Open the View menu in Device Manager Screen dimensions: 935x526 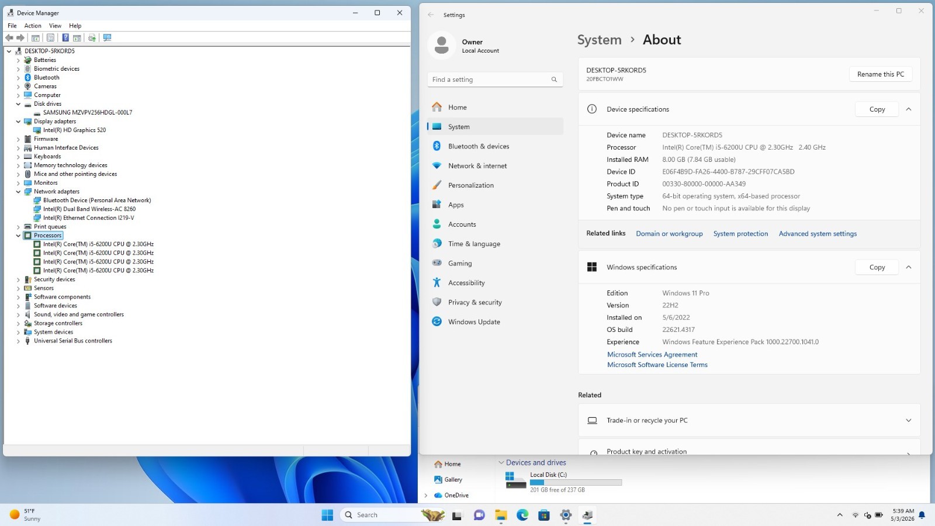pyautogui.click(x=55, y=26)
